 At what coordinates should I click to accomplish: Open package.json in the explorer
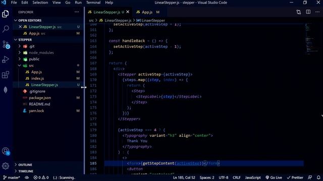click(x=48, y=98)
